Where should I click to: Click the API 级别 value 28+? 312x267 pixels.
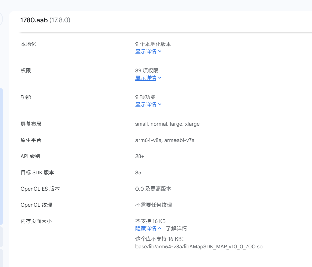[139, 156]
